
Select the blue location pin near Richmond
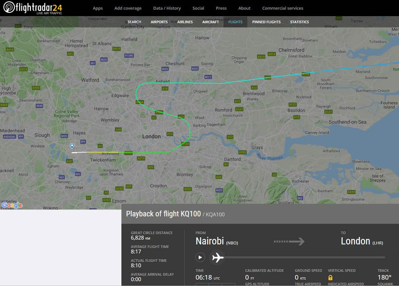point(72,146)
